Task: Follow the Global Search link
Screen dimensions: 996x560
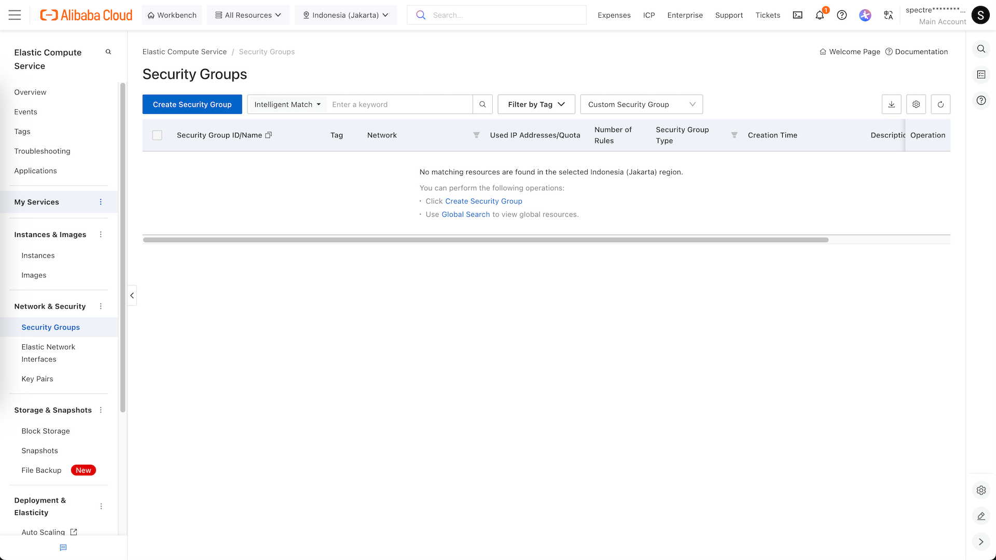Action: click(x=465, y=214)
